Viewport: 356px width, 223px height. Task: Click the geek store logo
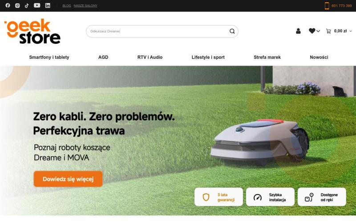[x=32, y=31]
